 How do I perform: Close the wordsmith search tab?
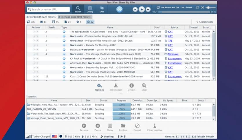tap(27, 17)
